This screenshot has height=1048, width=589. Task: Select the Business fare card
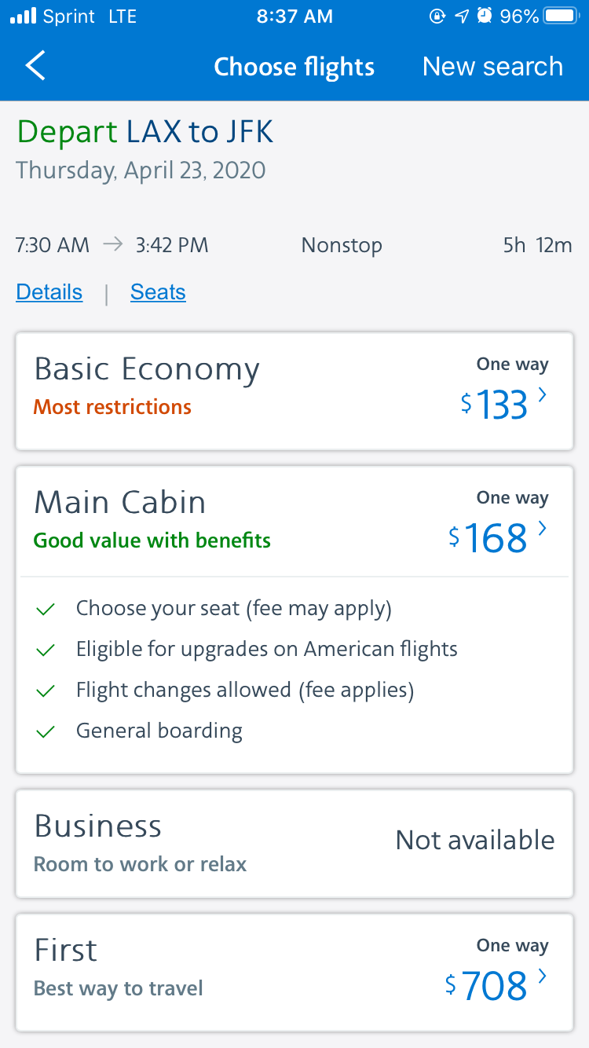coord(294,844)
